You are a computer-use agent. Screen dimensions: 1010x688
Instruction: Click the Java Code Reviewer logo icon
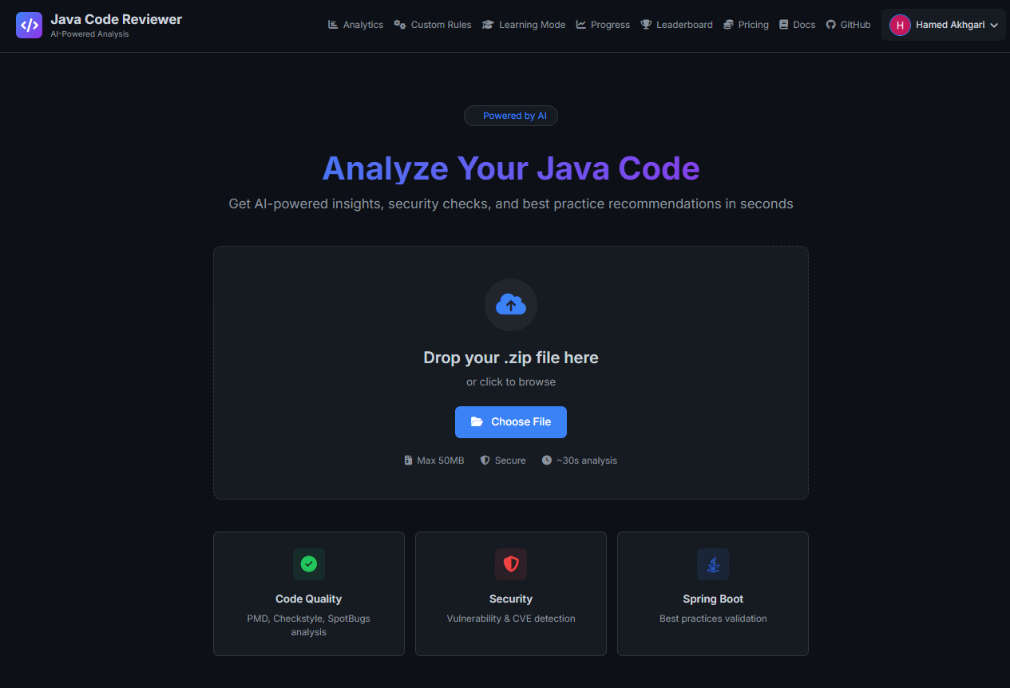point(30,25)
